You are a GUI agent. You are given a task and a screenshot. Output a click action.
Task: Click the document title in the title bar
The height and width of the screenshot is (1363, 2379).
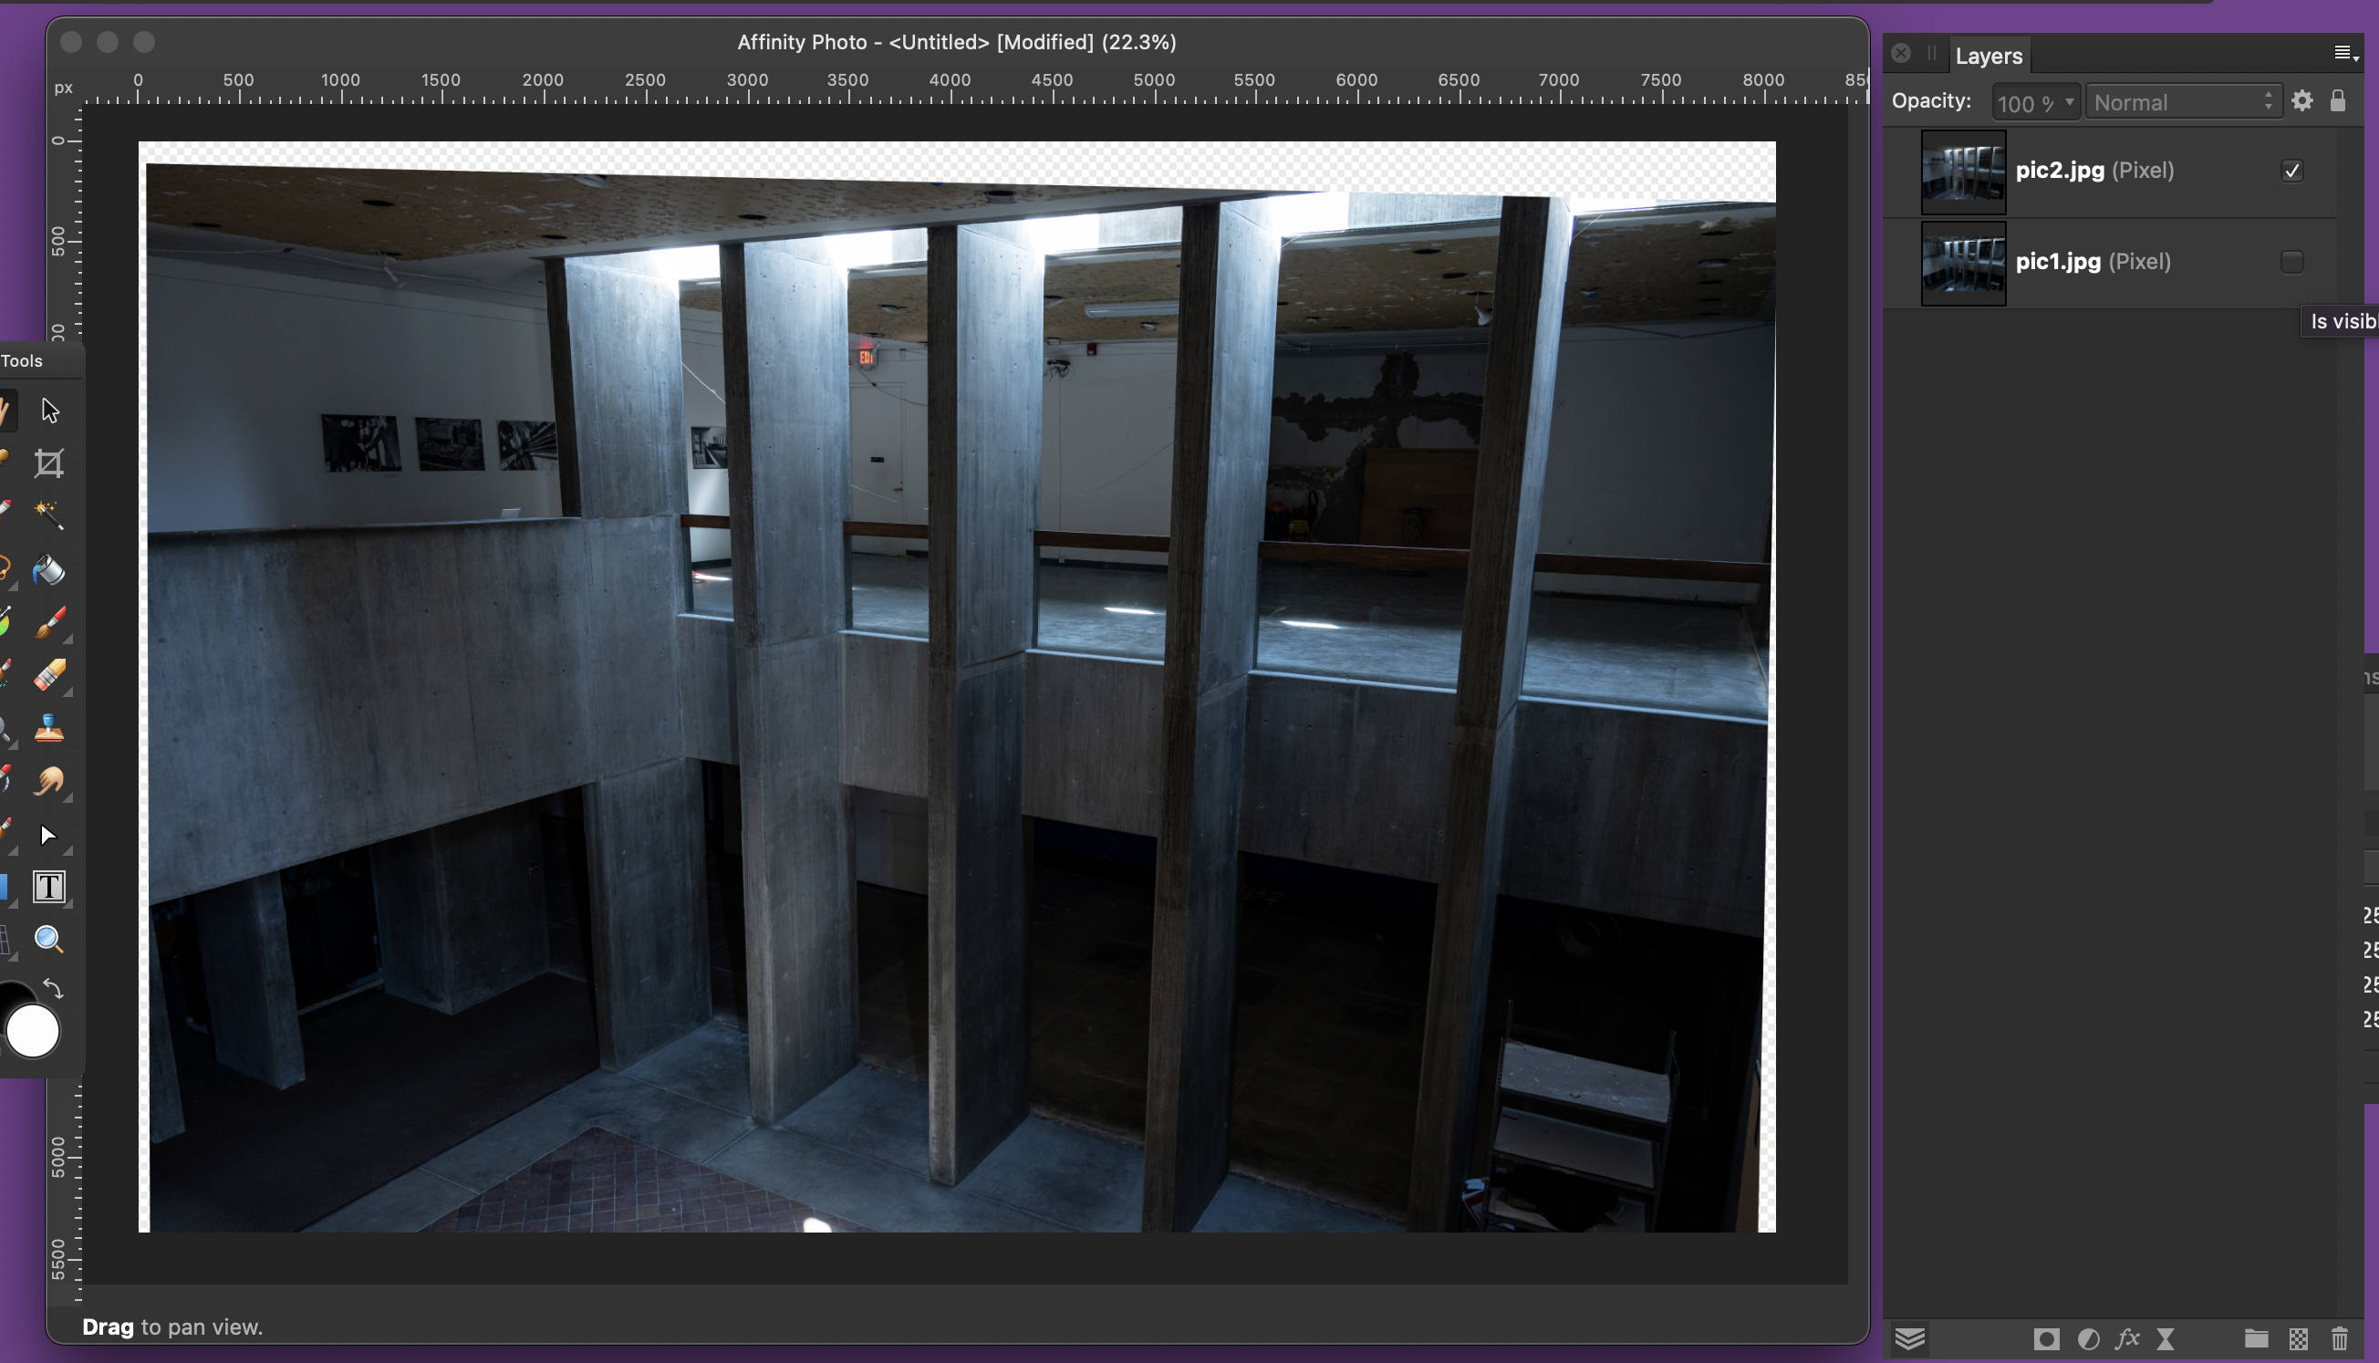tap(957, 42)
